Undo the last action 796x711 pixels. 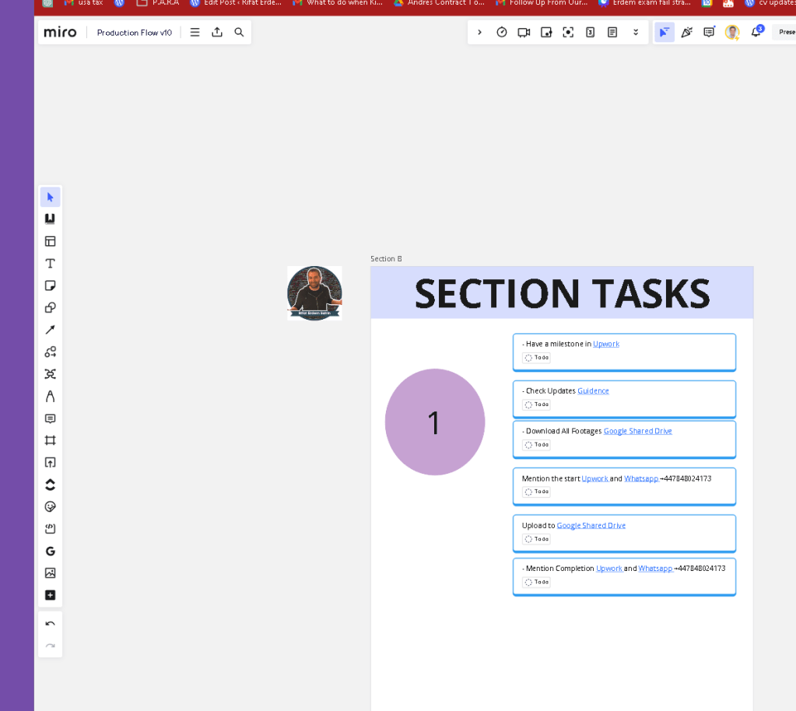click(x=51, y=624)
